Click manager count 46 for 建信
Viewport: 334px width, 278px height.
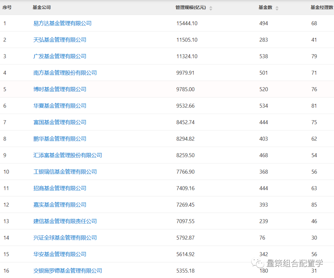[x=314, y=221]
